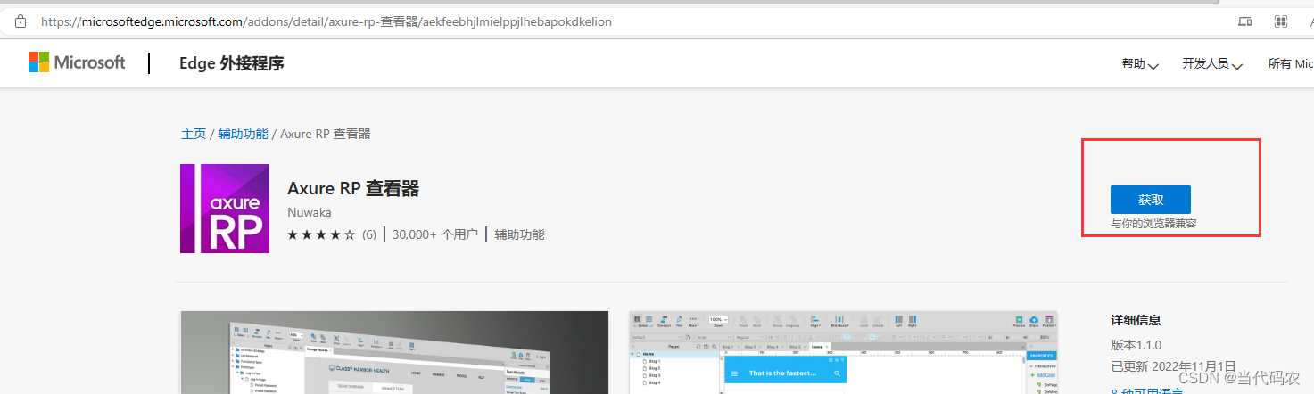Viewport: 1314px width, 394px height.
Task: Open the Axure RP extension icon
Action: pos(225,209)
